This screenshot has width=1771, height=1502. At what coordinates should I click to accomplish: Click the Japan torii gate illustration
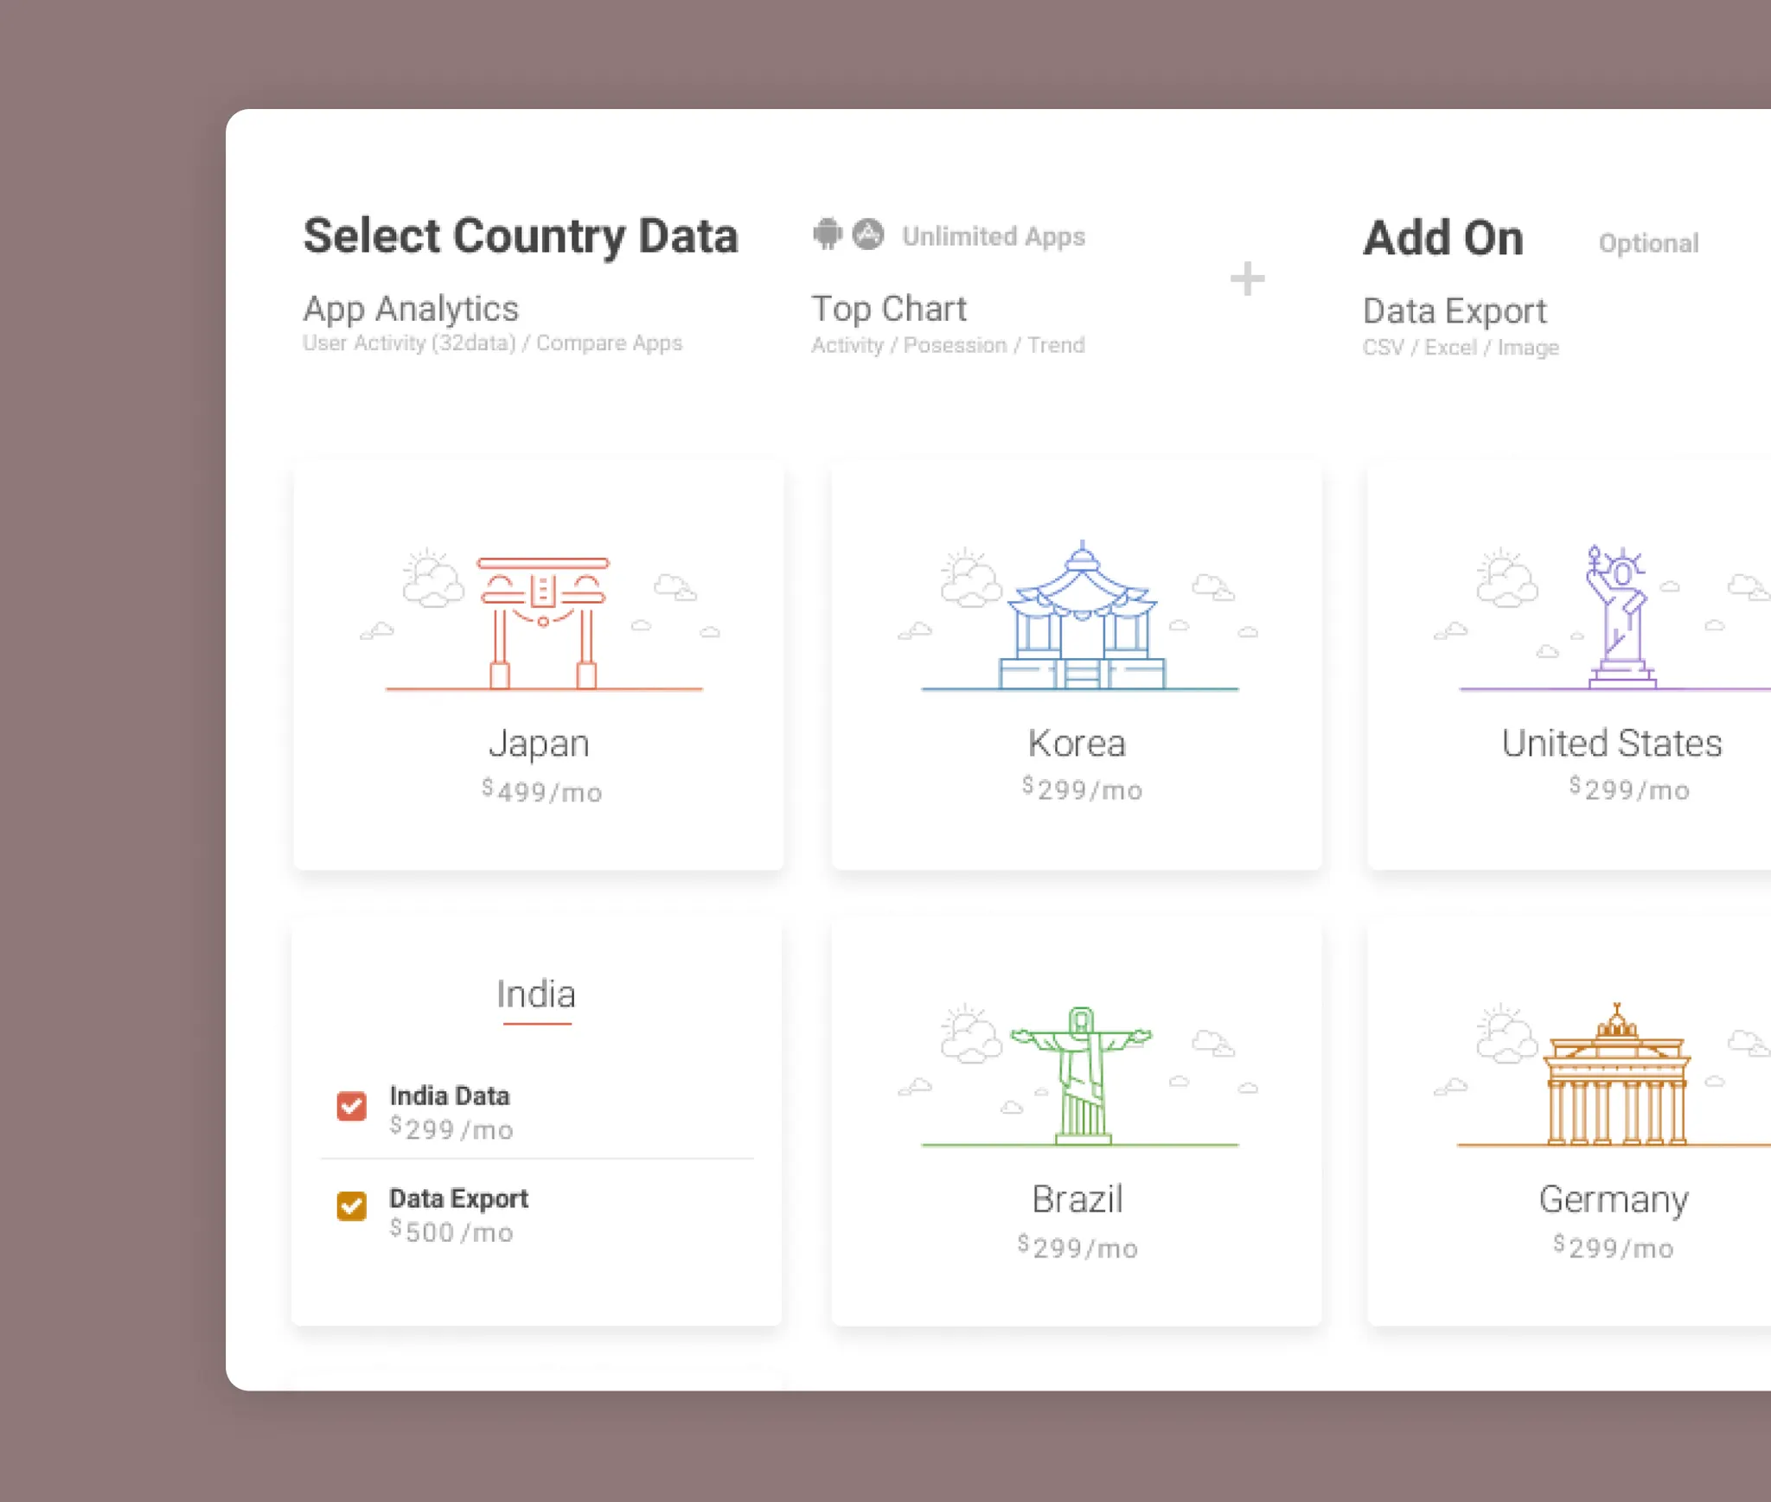point(543,621)
